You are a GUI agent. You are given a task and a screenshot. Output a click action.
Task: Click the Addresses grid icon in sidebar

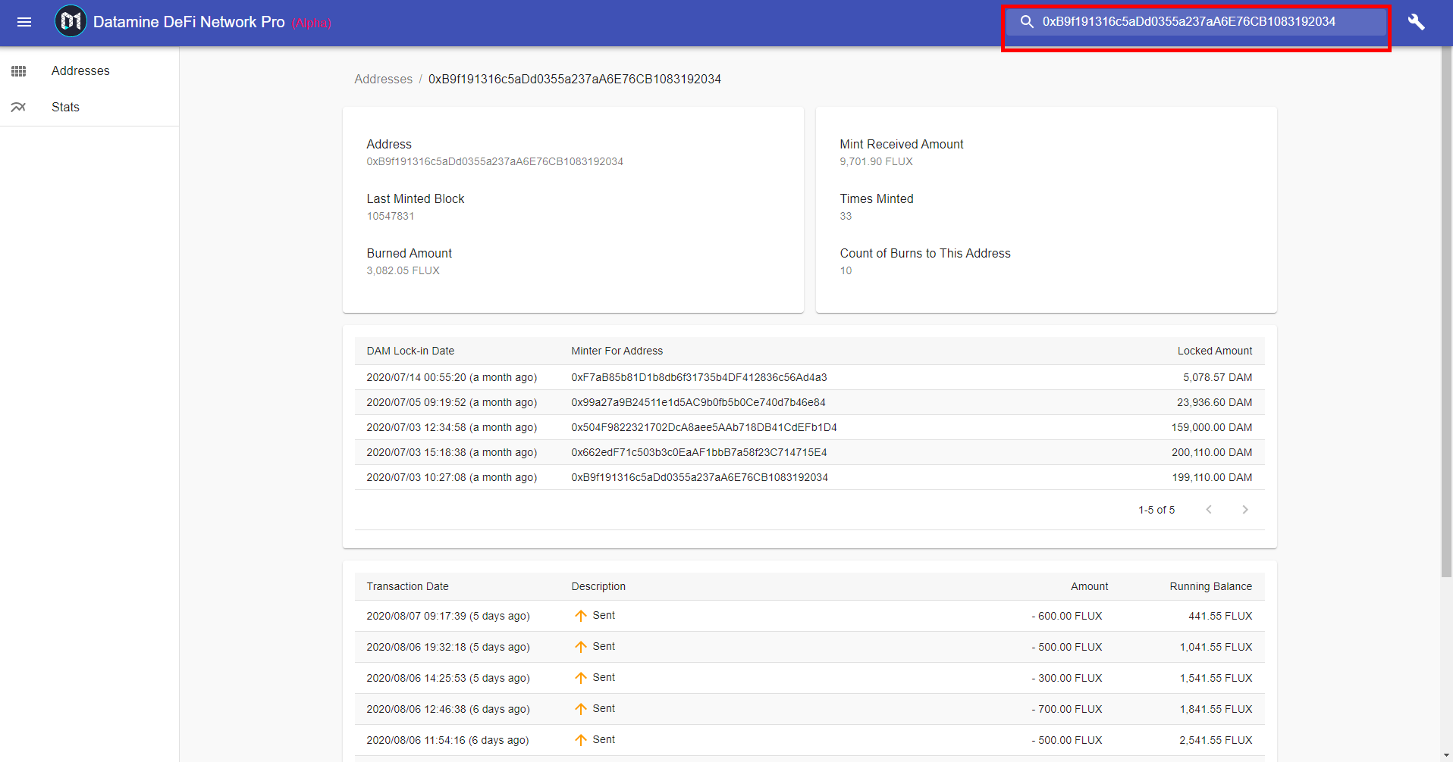point(19,71)
